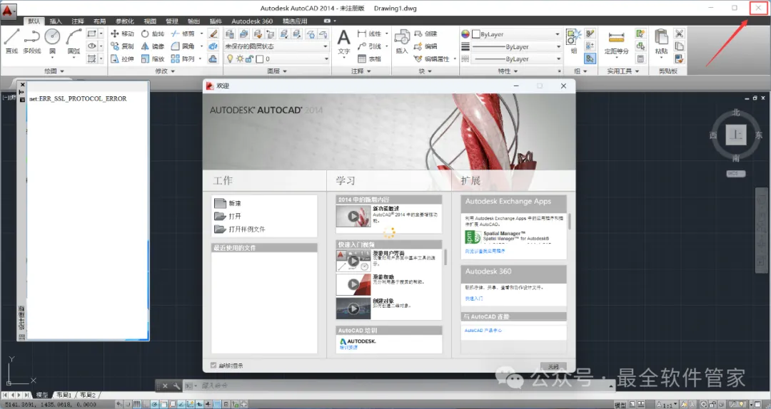This screenshot has width=771, height=409.
Task: Click the white ByLayer color swatch
Action: [x=476, y=34]
